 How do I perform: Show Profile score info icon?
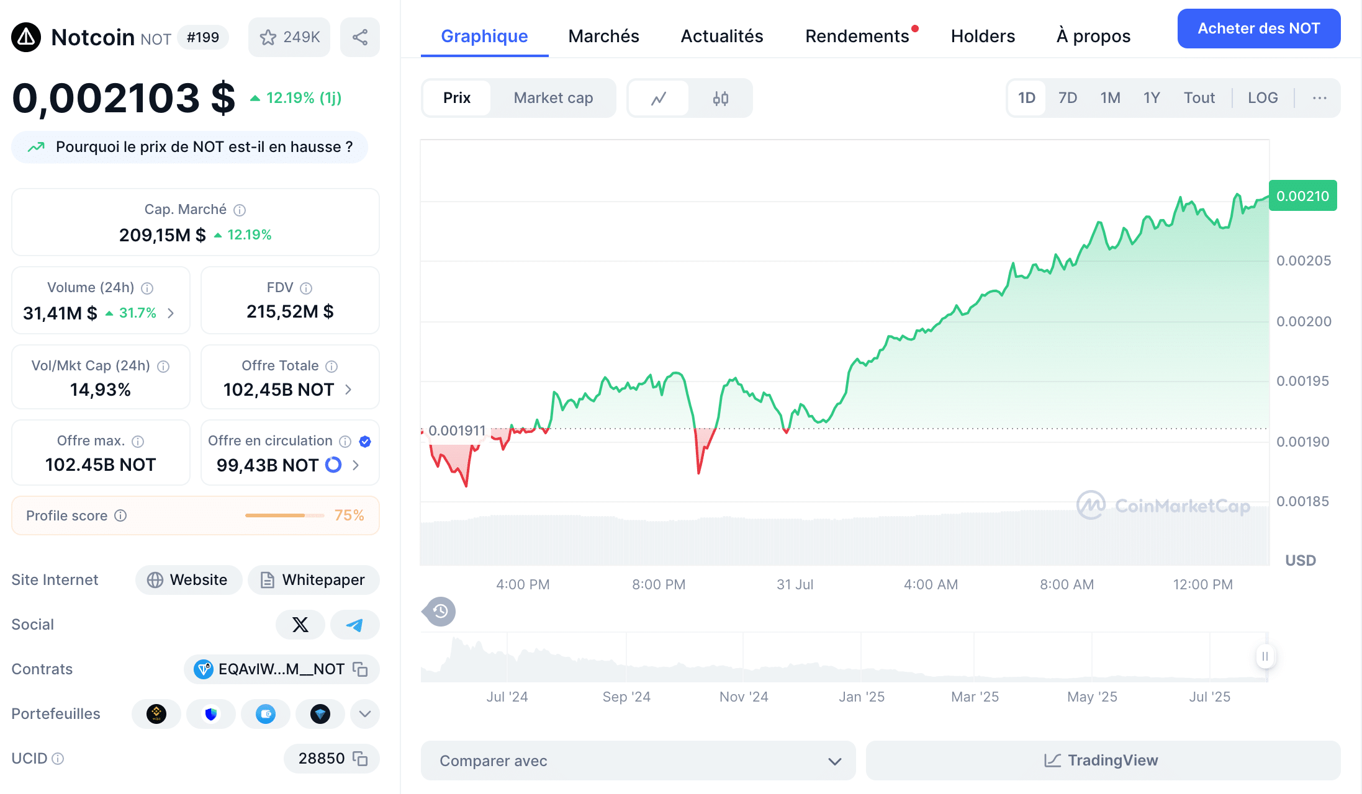(120, 515)
